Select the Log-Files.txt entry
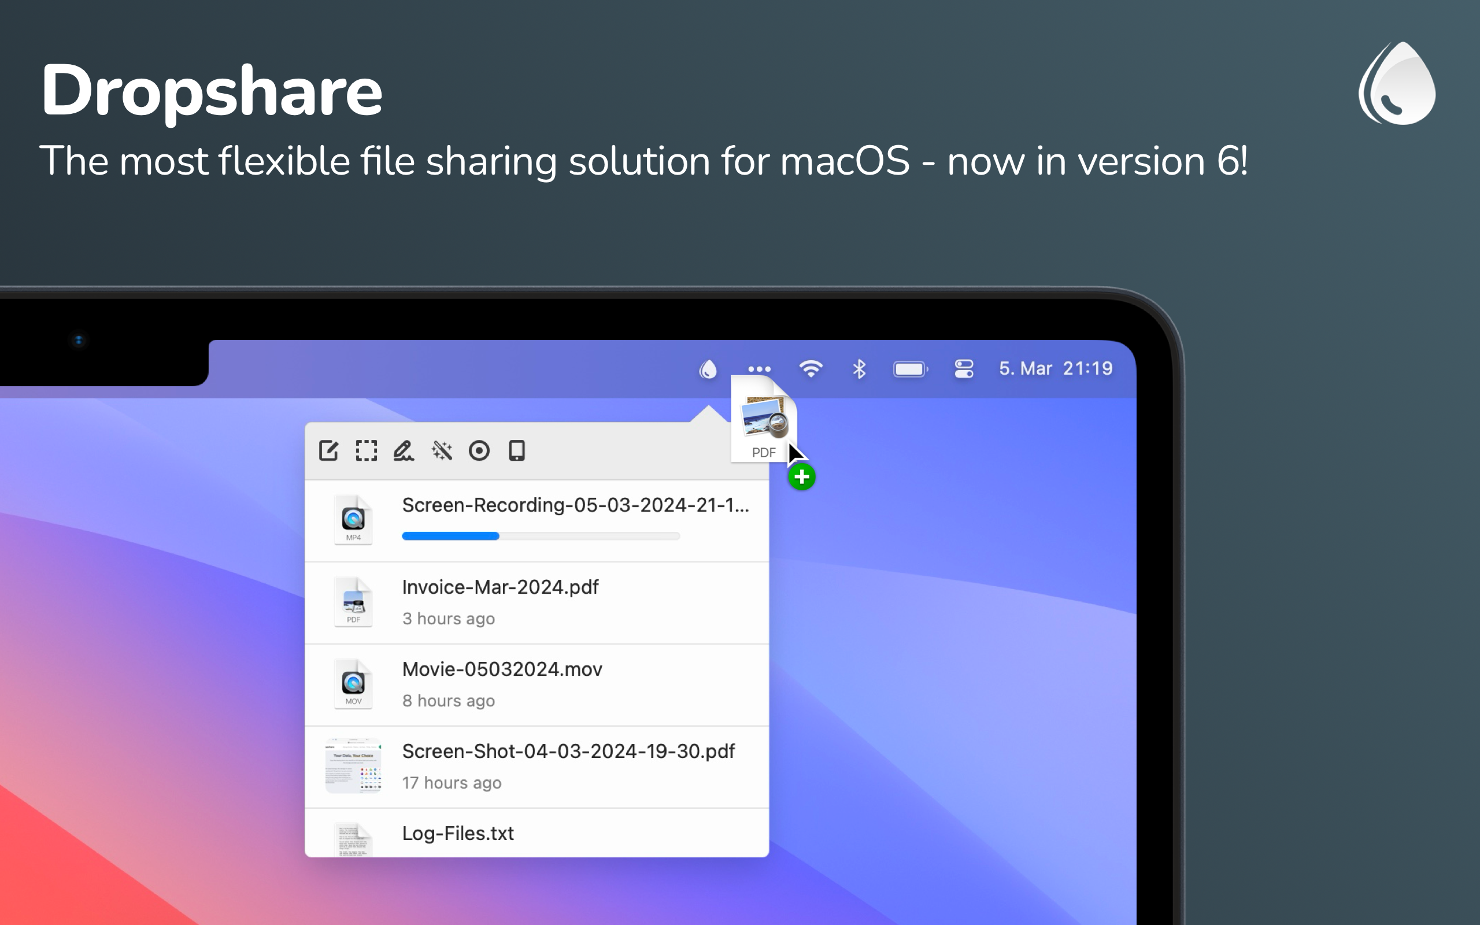 click(457, 833)
